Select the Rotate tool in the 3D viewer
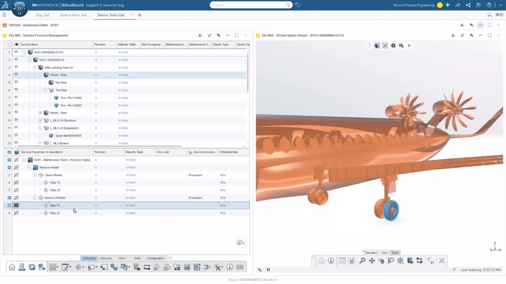 381,261
